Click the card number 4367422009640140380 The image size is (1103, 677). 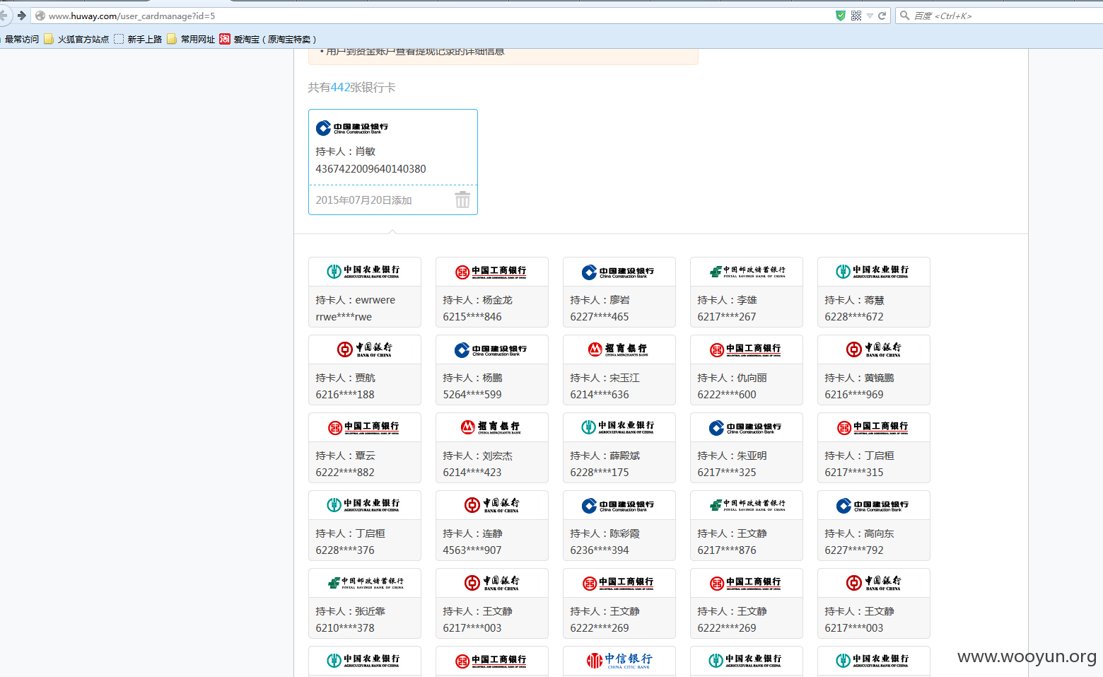click(370, 169)
